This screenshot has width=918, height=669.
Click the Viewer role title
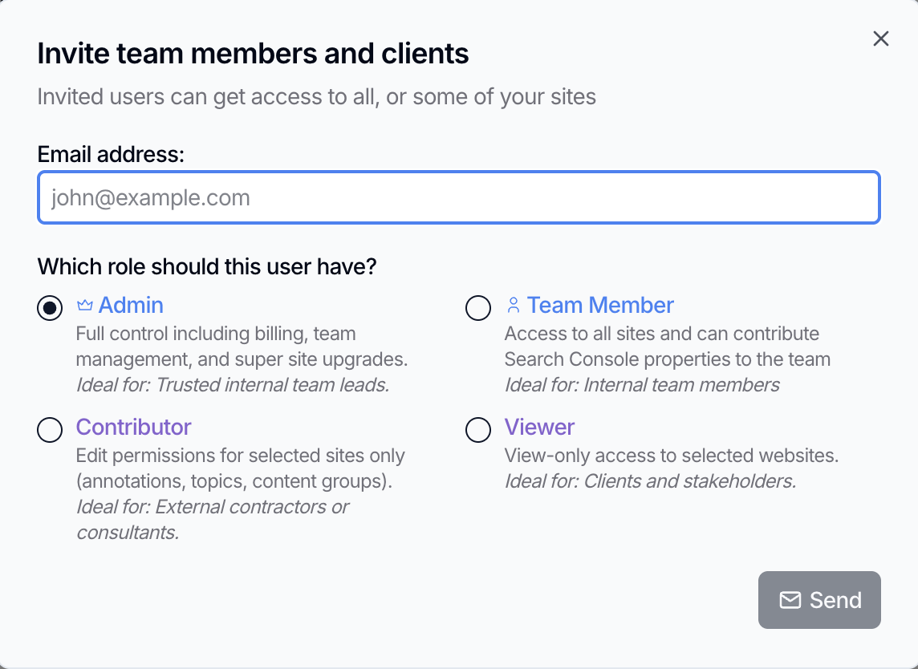tap(539, 428)
